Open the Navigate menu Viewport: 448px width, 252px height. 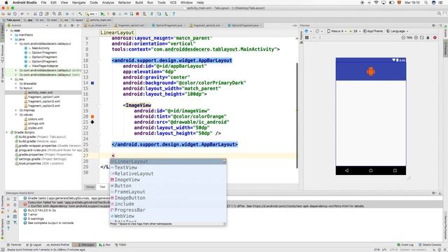click(x=79, y=2)
